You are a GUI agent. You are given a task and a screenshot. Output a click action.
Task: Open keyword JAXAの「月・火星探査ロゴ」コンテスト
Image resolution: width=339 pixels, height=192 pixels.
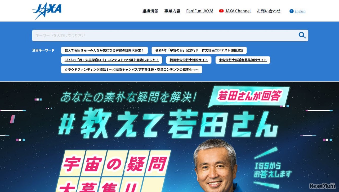coord(112,60)
